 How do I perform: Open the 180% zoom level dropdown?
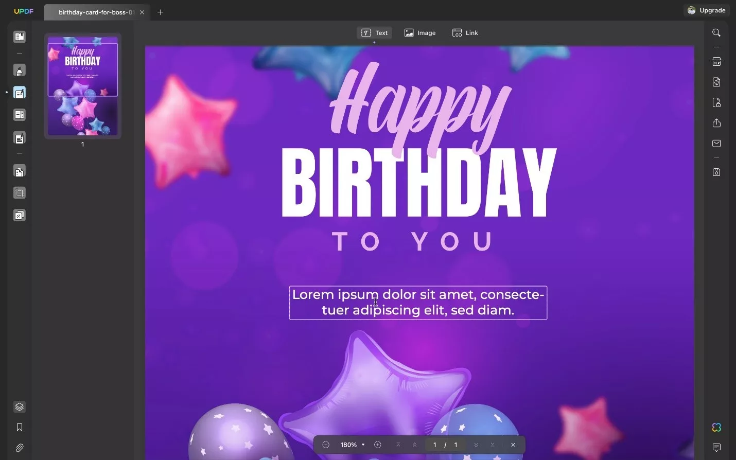tap(353, 445)
